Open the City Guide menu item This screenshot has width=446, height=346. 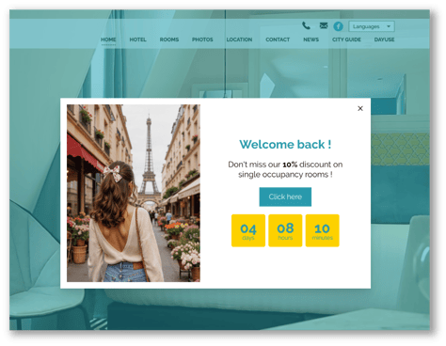pos(346,39)
